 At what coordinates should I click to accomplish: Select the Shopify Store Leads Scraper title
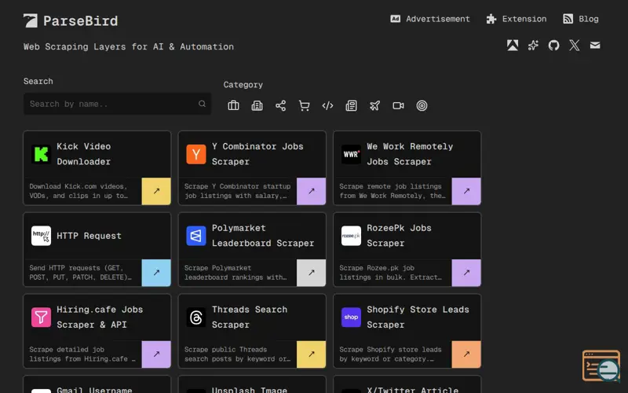pos(418,317)
